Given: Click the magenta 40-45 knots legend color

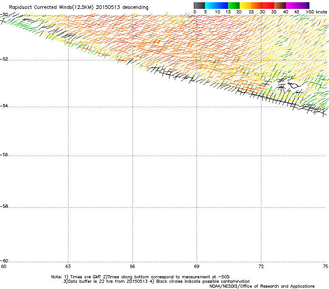Looking at the screenshot, I should [292, 5].
